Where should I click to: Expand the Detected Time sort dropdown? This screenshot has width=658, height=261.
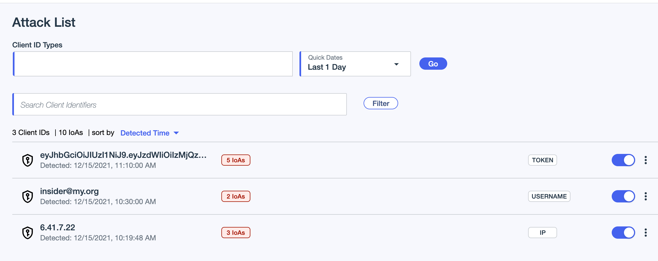[x=149, y=133]
